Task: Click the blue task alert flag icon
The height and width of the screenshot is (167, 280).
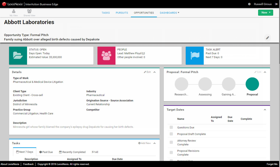Action: click(x=195, y=55)
